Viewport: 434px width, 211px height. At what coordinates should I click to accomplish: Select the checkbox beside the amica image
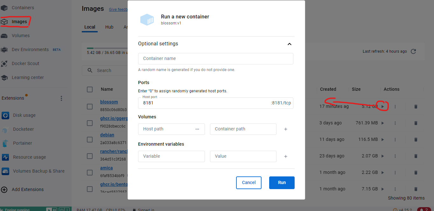89,172
